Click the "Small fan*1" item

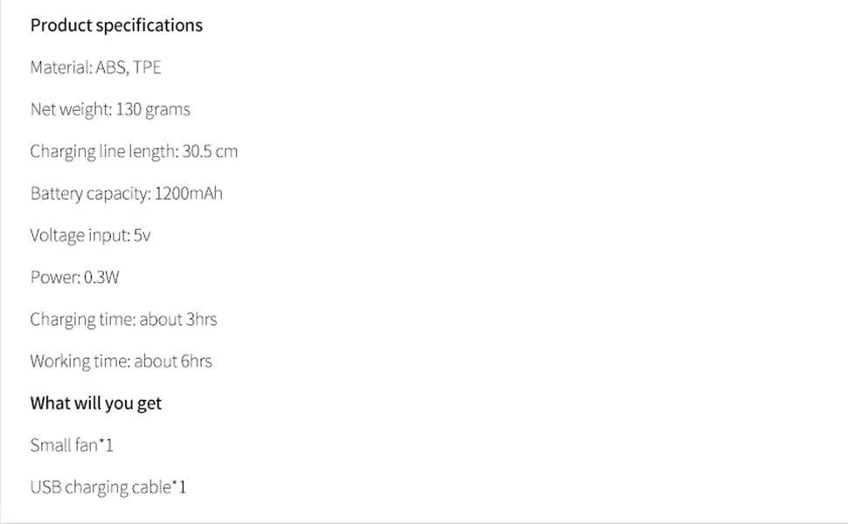[72, 445]
